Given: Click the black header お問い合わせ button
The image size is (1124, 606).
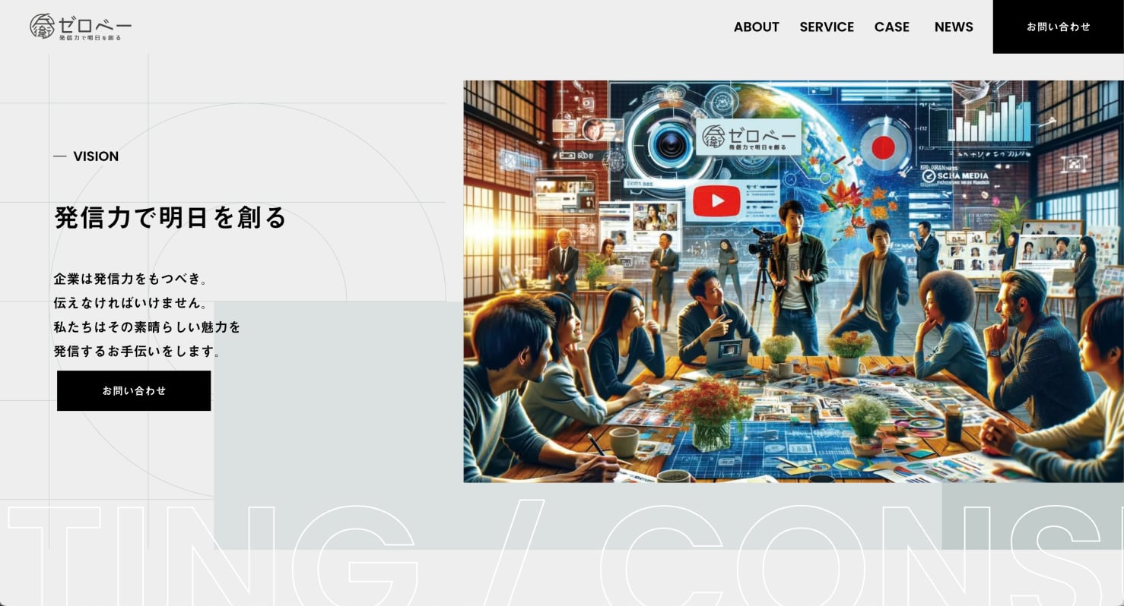Looking at the screenshot, I should coord(1058,27).
